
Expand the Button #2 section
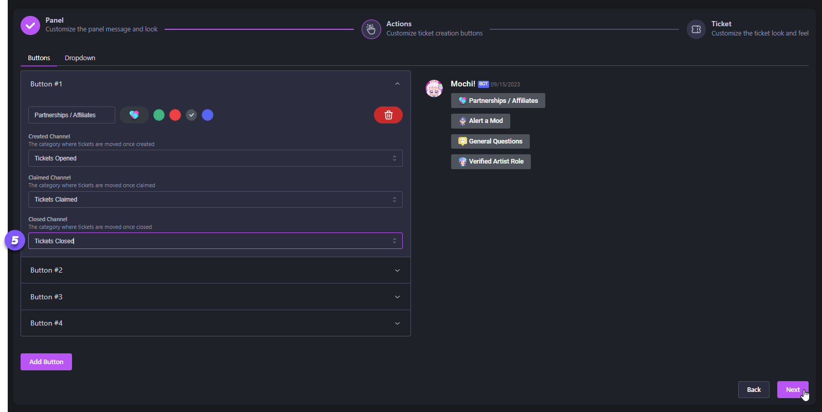coord(215,270)
